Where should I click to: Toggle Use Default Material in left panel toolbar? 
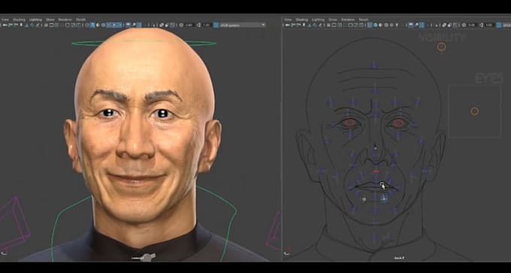click(x=98, y=25)
